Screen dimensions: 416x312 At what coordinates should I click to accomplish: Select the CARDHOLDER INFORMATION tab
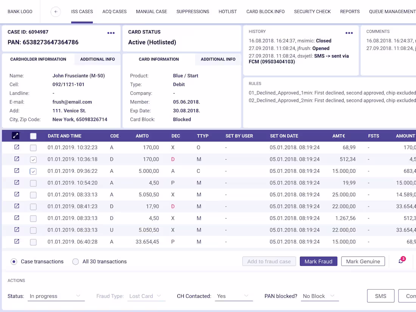38,59
